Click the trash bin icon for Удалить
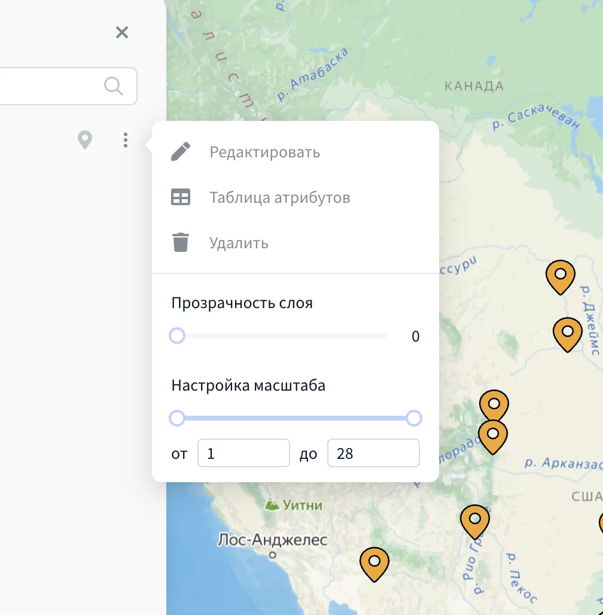Viewport: 603px width, 615px height. click(x=181, y=243)
